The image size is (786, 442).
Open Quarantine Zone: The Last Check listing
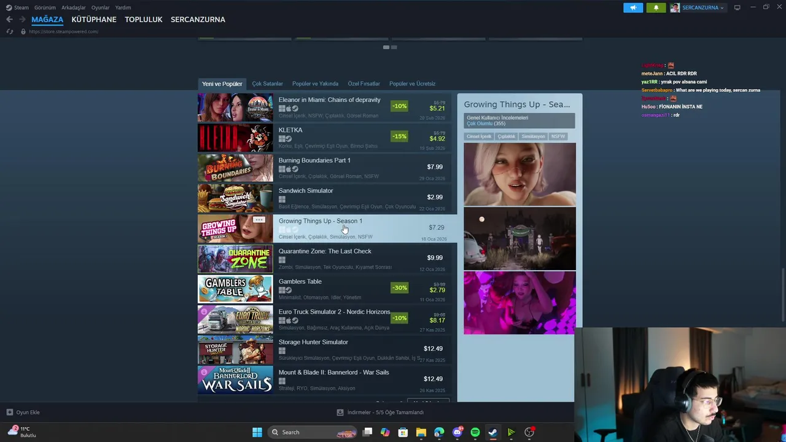point(324,258)
